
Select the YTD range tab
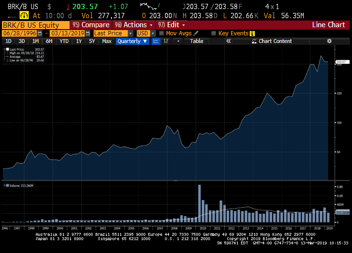point(64,41)
